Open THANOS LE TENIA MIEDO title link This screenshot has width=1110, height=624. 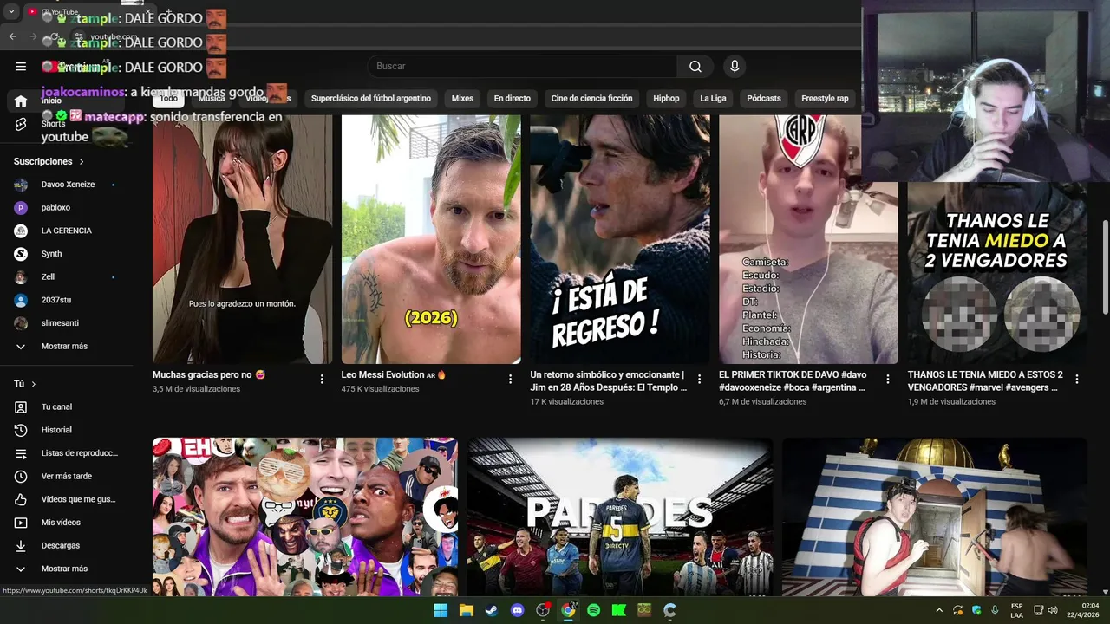pos(985,381)
